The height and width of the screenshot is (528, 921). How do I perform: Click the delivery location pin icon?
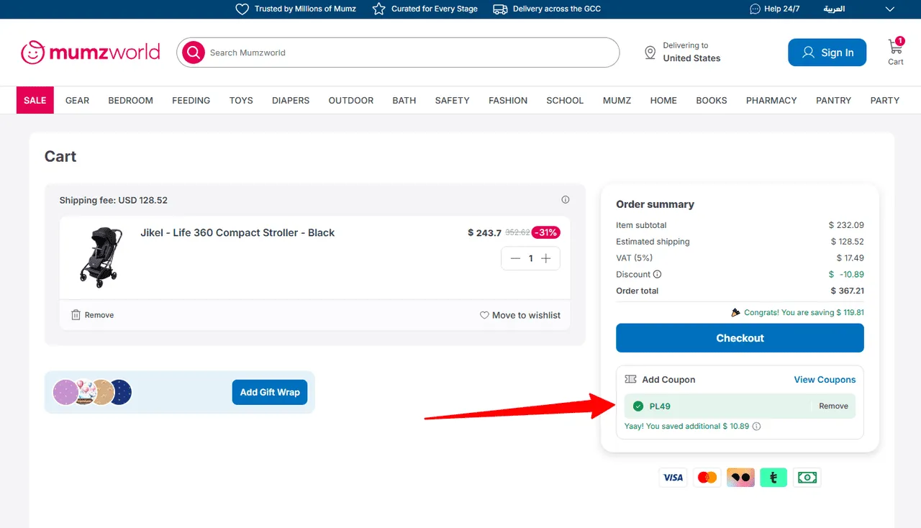(650, 53)
